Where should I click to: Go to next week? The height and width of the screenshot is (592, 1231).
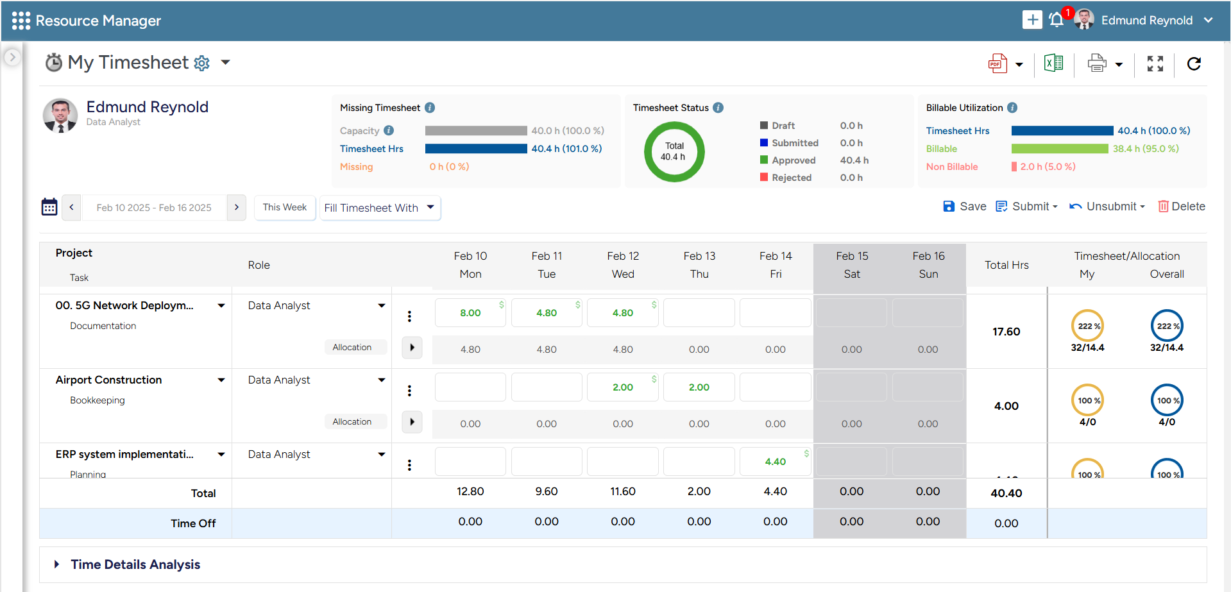237,207
